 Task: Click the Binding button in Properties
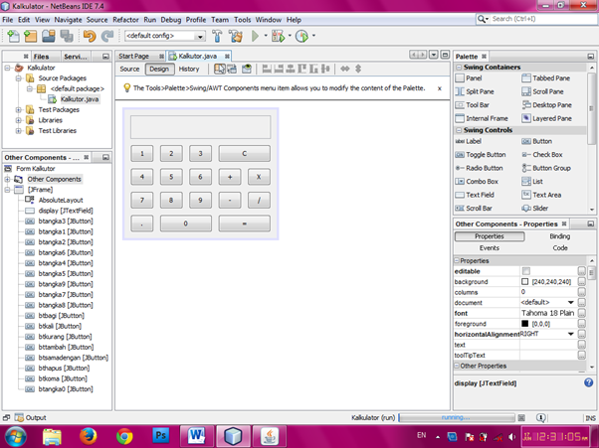point(559,236)
